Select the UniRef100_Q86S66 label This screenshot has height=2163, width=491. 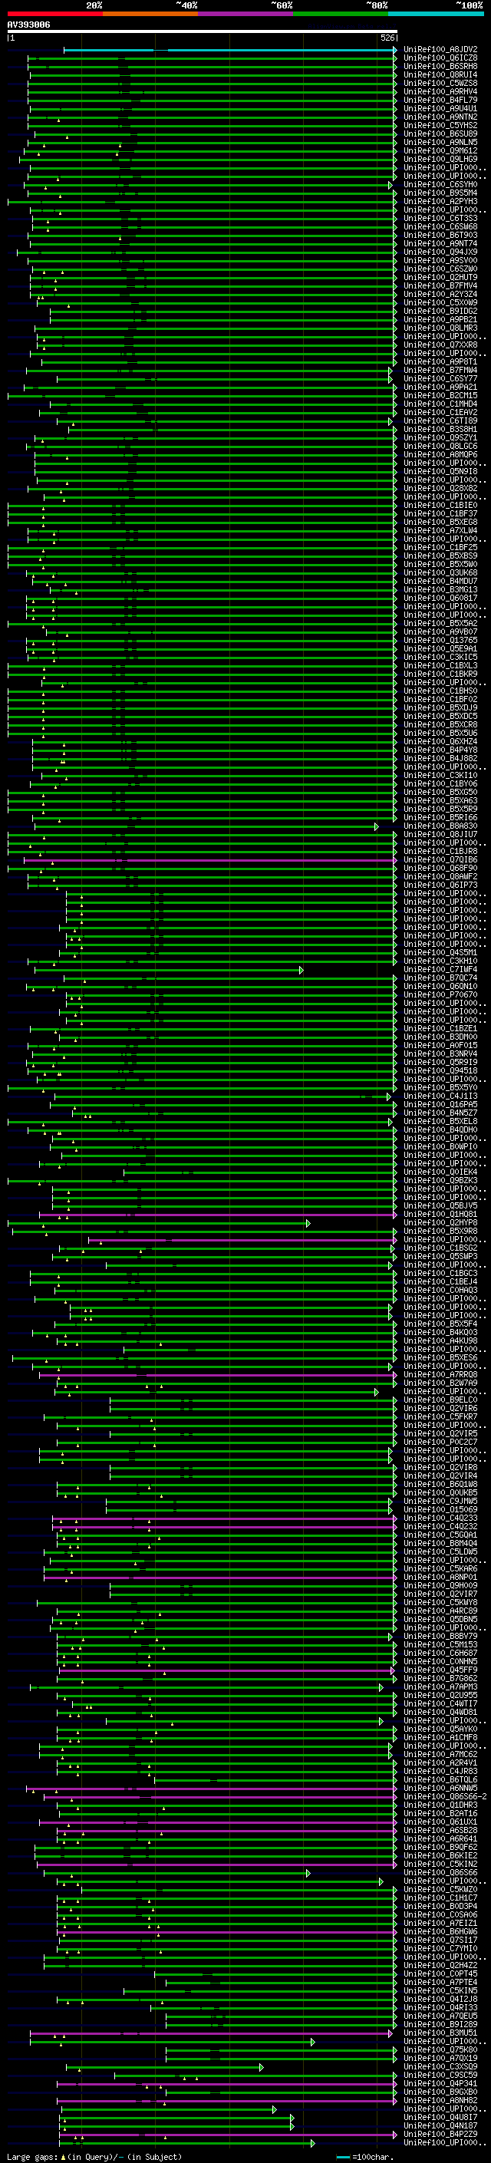click(x=440, y=1872)
